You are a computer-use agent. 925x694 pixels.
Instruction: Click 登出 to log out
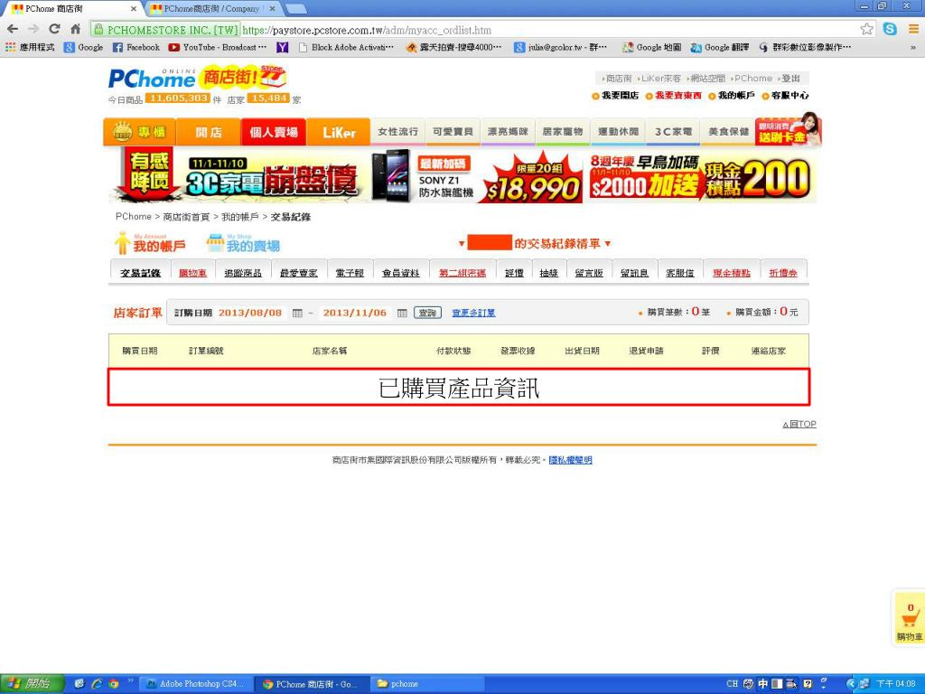pyautogui.click(x=791, y=79)
